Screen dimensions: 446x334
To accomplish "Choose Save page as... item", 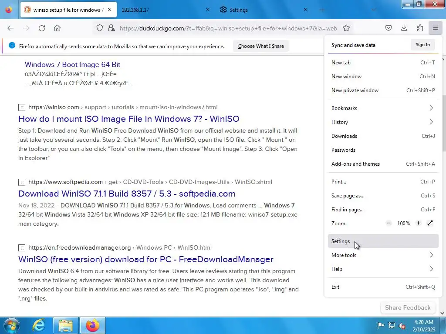I will [383, 196].
